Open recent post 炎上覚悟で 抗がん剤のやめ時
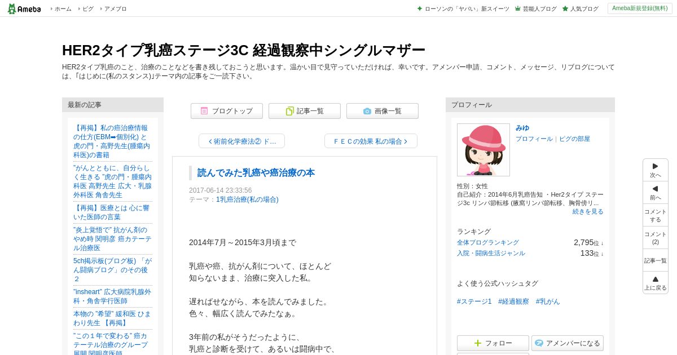Viewport: 677px width, 355px height. tap(112, 239)
